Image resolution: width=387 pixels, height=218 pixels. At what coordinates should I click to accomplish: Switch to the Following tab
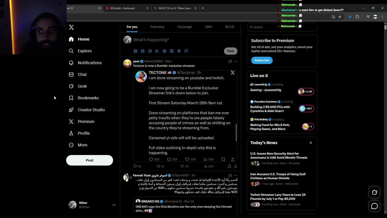[x=157, y=27]
